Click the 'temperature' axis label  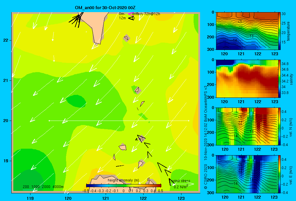pyautogui.click(x=288, y=31)
